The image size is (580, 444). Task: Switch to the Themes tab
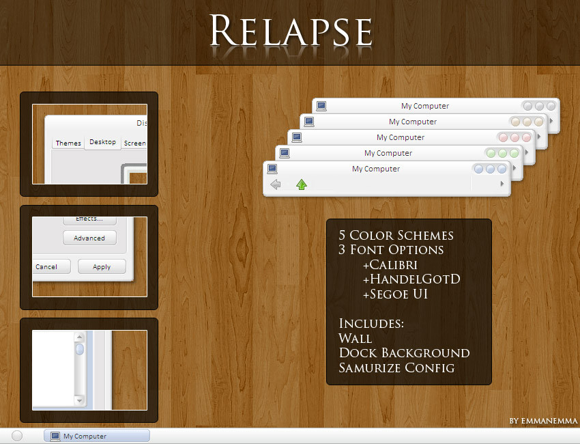[x=68, y=143]
